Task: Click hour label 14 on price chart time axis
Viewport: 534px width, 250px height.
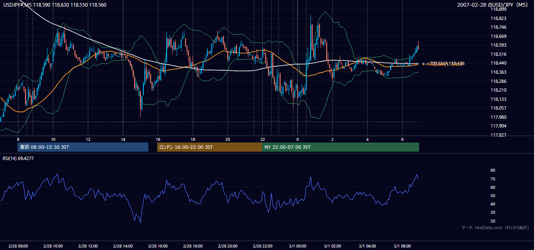Action: pos(123,139)
